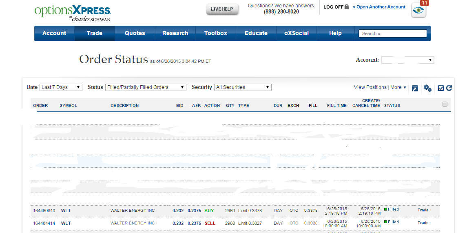Click the Limit 0.3378 type cell

250,211
